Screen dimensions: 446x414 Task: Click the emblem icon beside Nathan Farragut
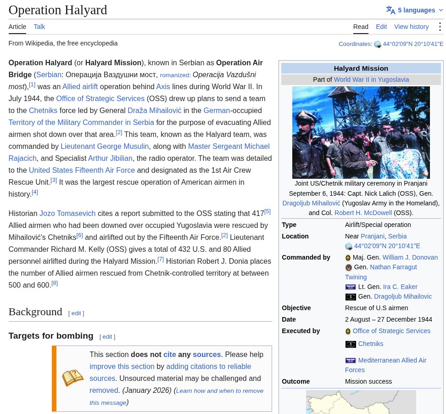pos(348,267)
